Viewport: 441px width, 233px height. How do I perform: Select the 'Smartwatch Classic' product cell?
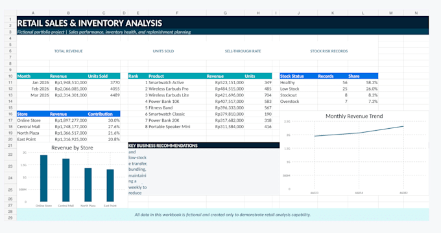[x=177, y=114]
